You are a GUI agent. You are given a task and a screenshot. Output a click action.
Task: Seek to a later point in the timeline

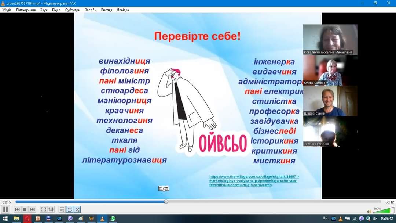[x=274, y=202]
